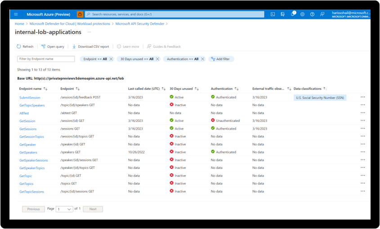Click the Unauthenticated status in the GetSession row
380x229 pixels.
tap(225, 121)
